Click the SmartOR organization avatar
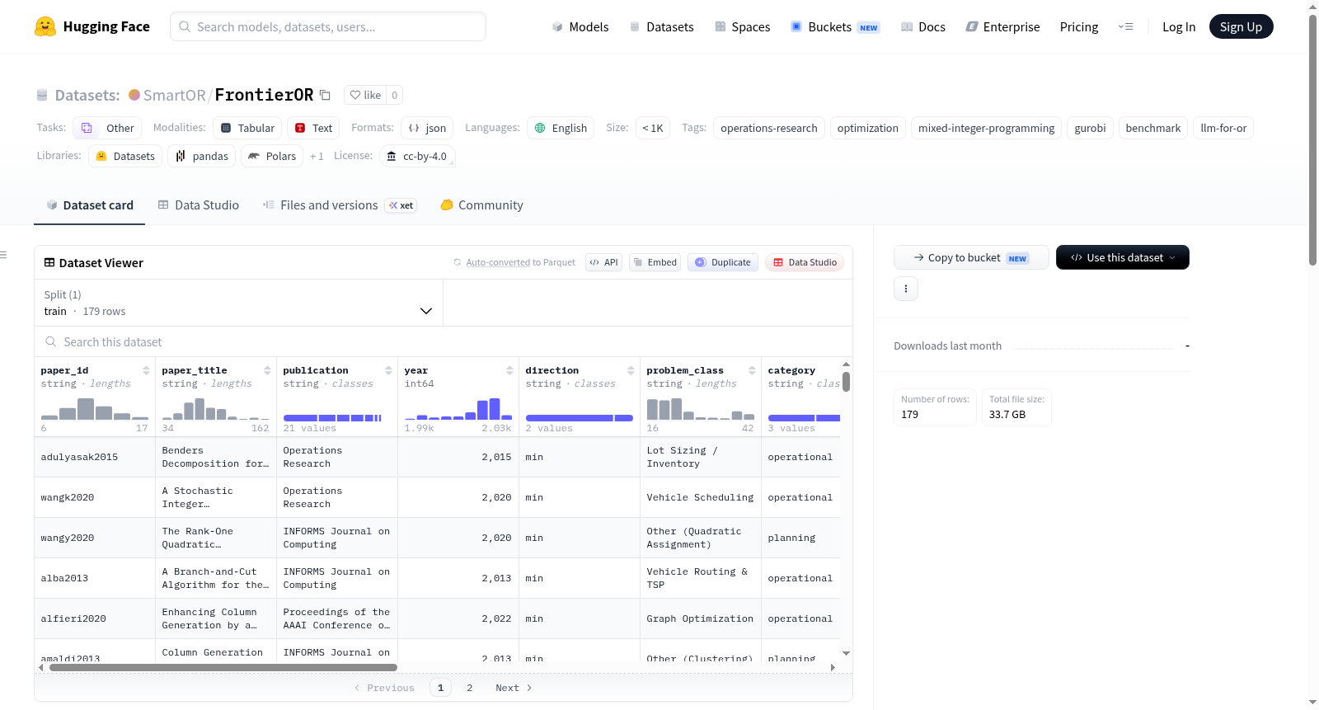 [134, 95]
